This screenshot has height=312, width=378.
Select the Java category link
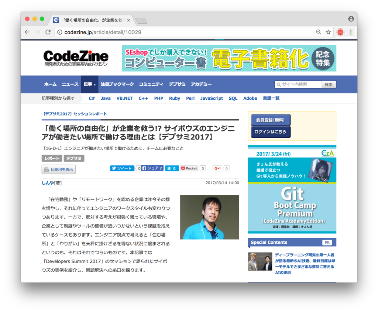[x=106, y=98]
